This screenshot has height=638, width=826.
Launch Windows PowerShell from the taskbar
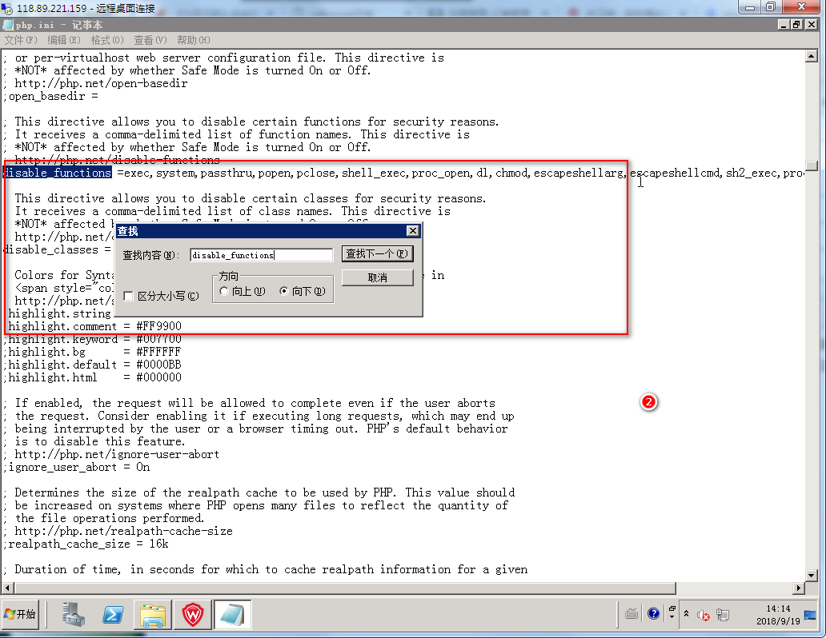[113, 615]
